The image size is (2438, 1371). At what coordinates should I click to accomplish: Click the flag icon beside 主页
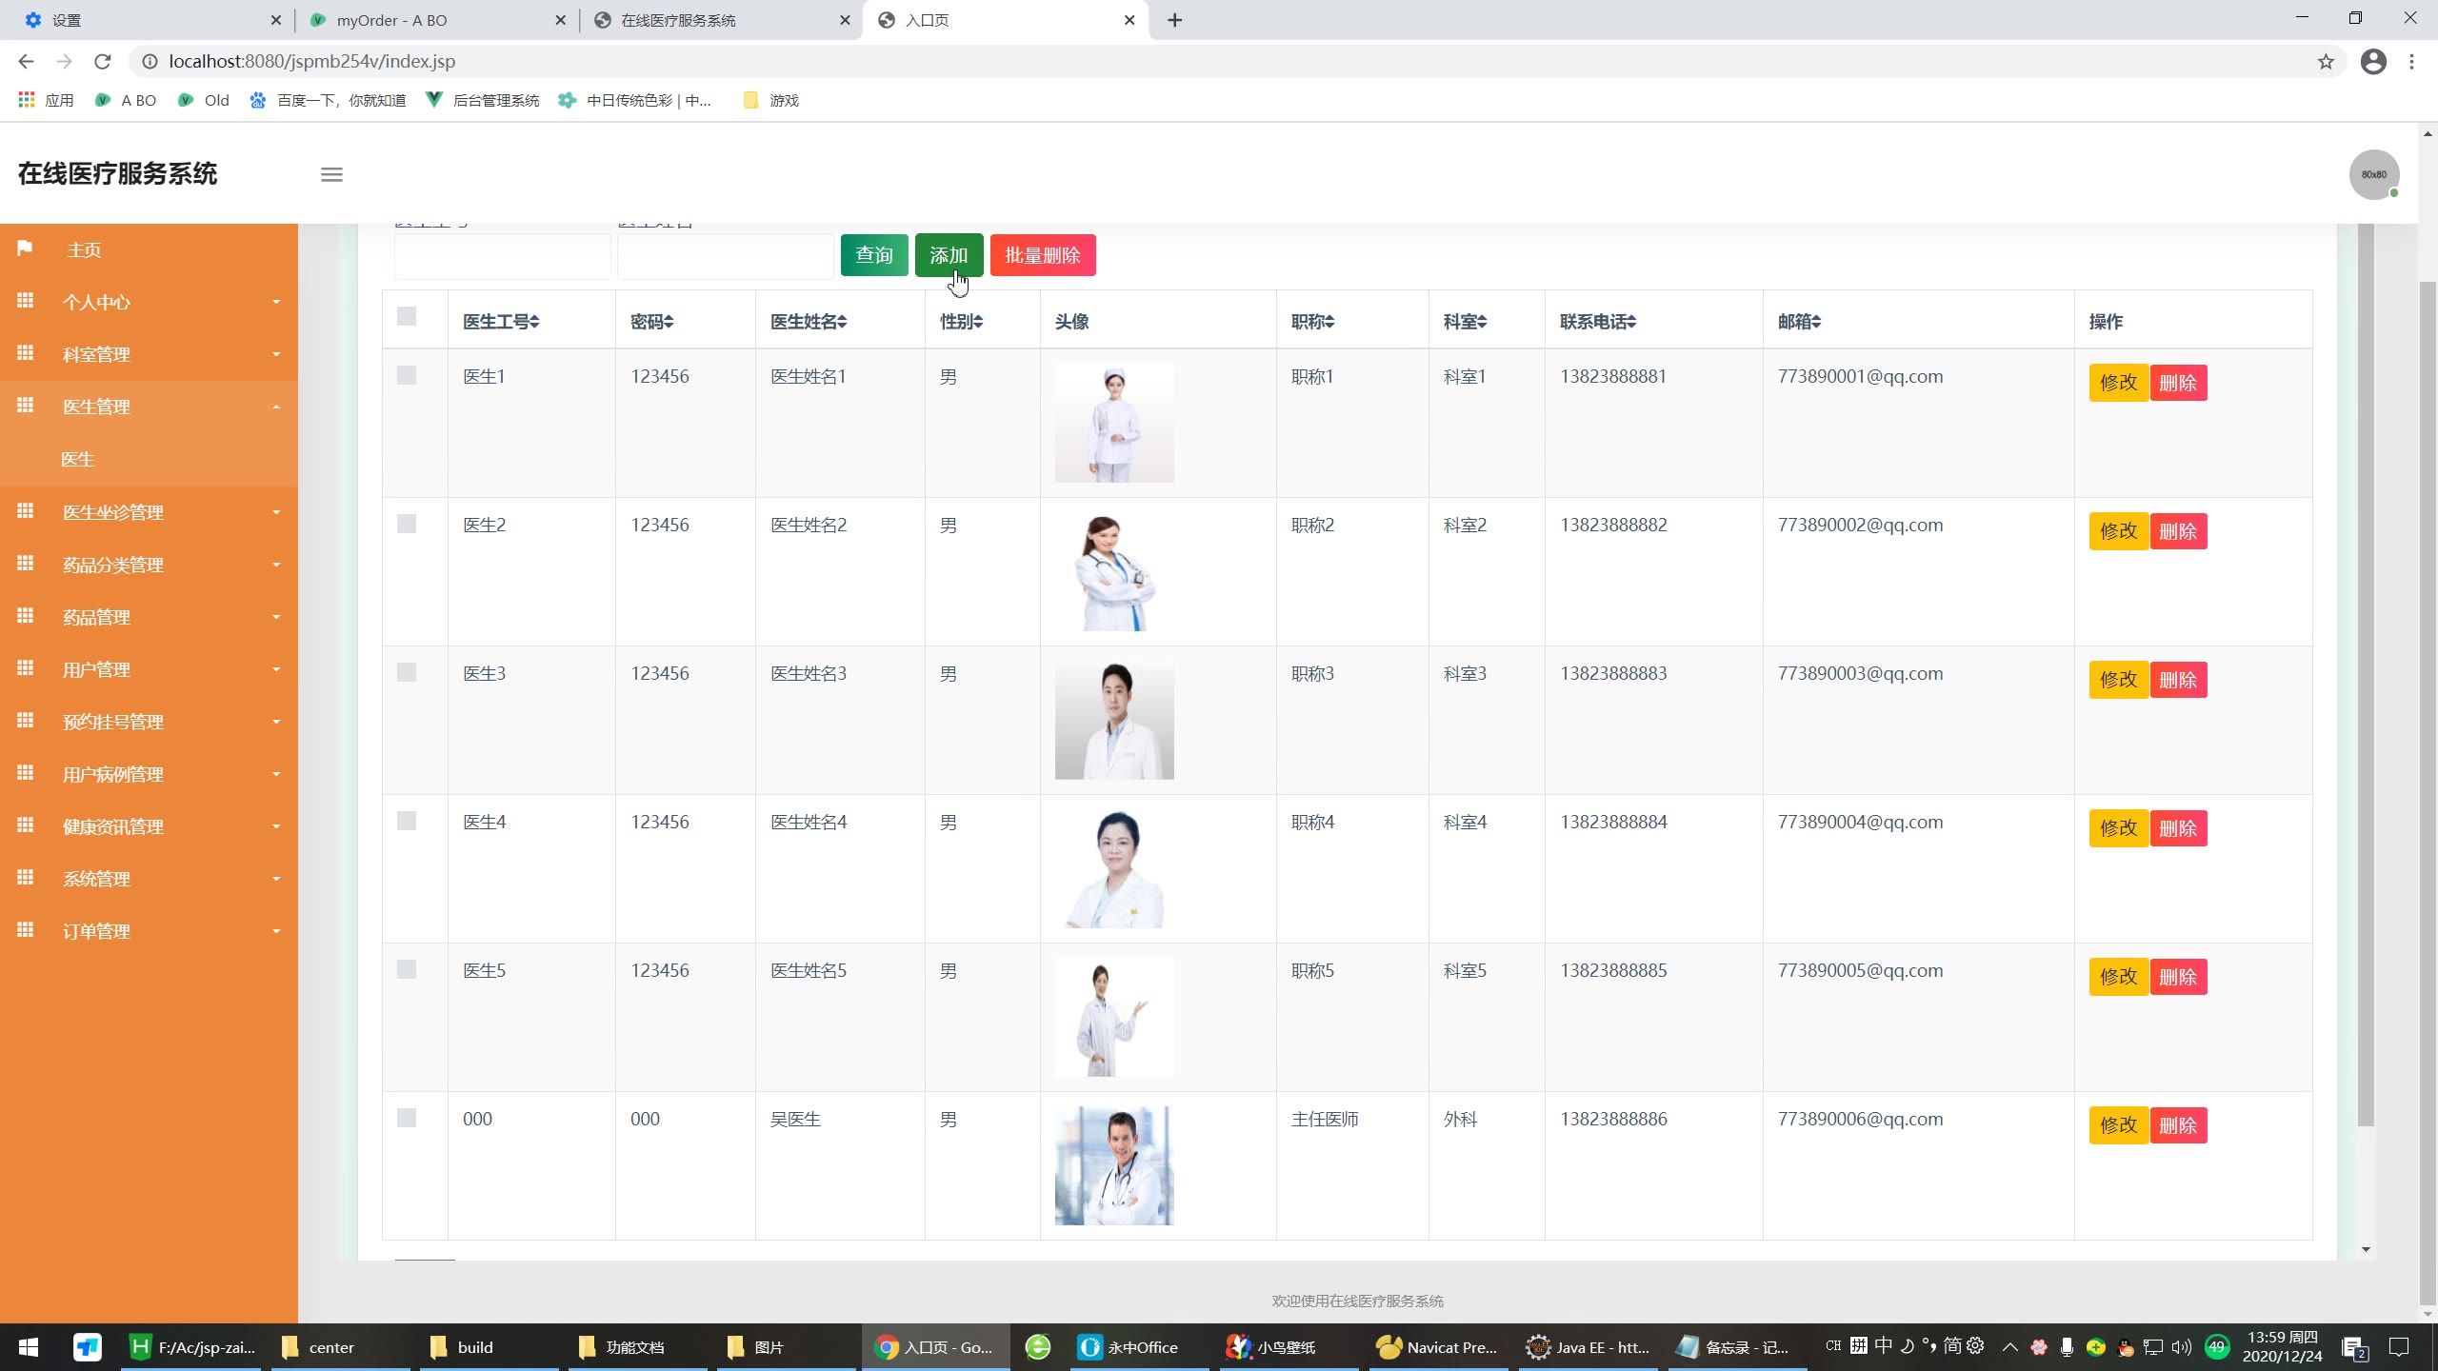coord(26,248)
